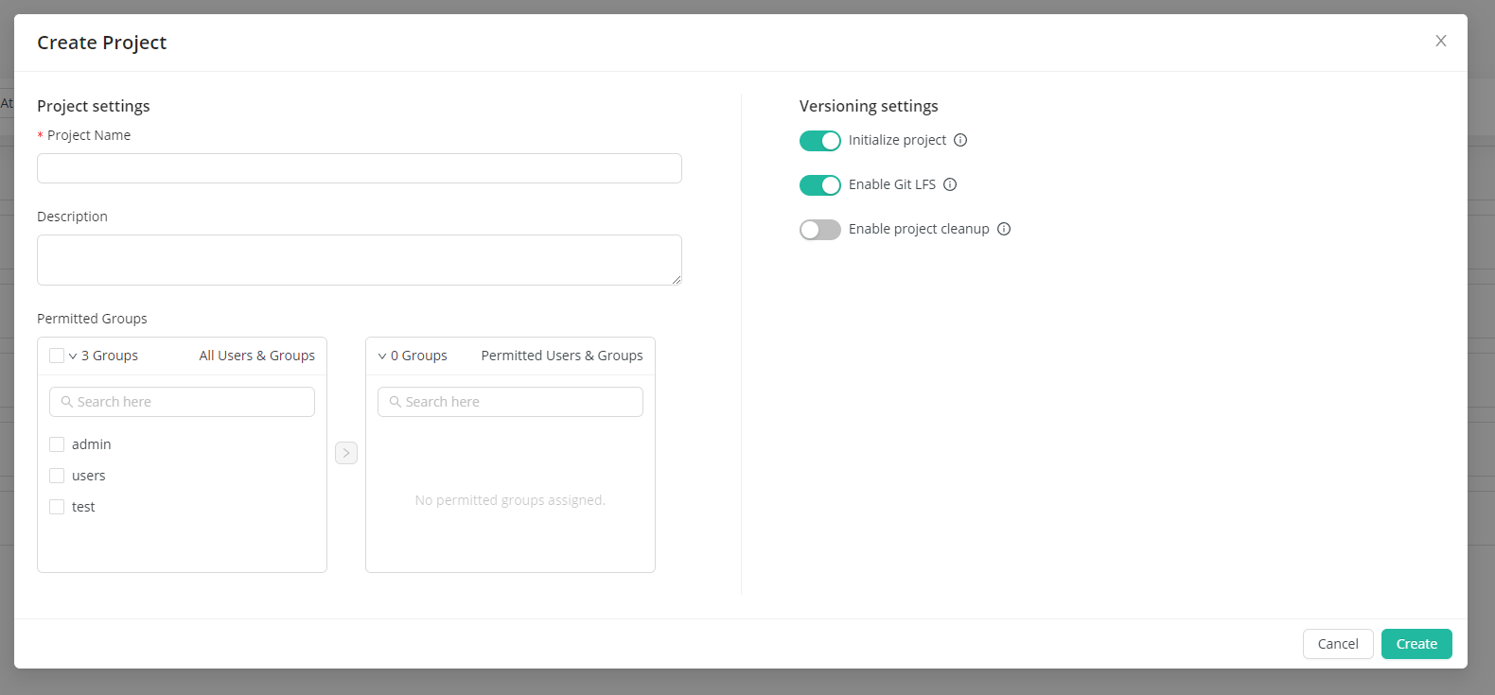Click info icon beside Enable project cleanup

(x=1004, y=229)
